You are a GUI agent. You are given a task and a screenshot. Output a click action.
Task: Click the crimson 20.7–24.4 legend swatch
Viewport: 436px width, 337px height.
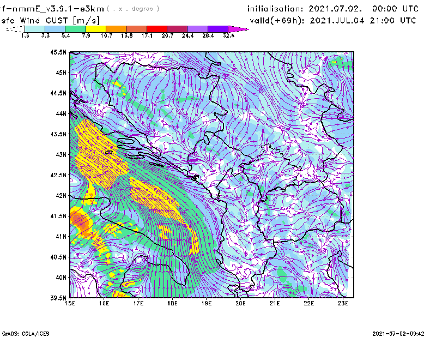(x=177, y=29)
